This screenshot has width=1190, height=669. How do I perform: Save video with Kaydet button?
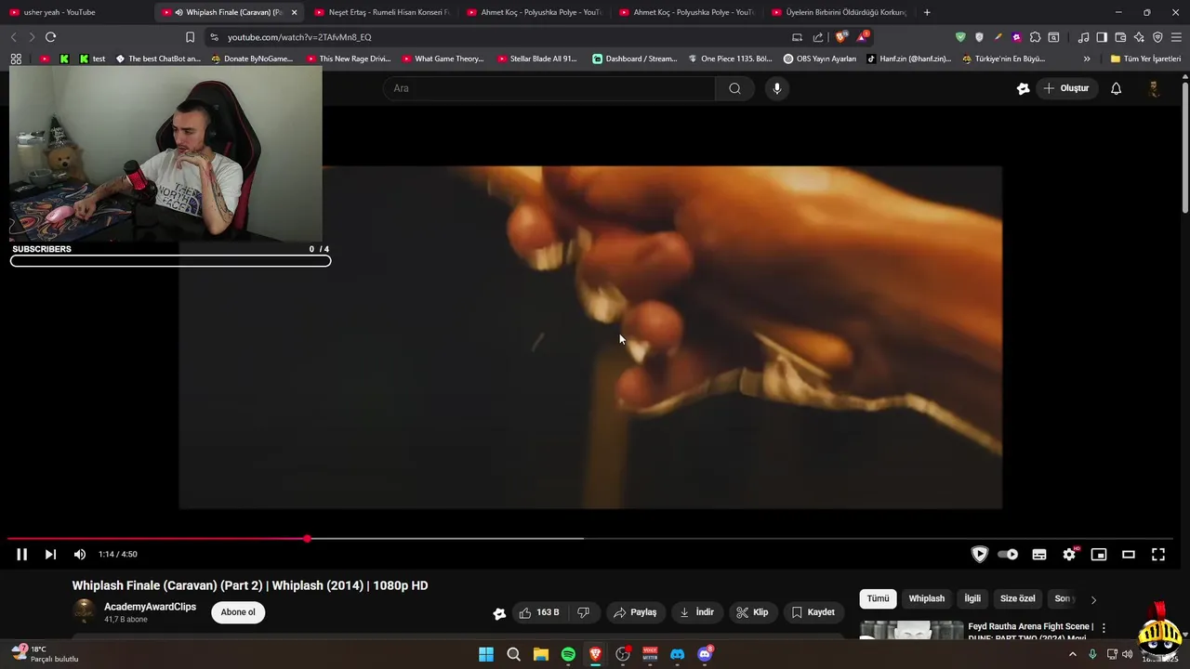pos(813,612)
